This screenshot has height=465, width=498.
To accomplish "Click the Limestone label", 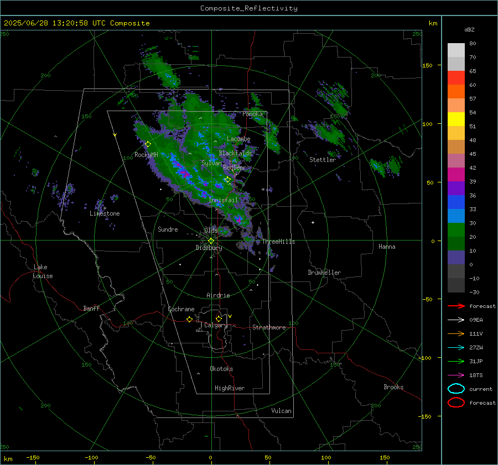I will point(105,213).
